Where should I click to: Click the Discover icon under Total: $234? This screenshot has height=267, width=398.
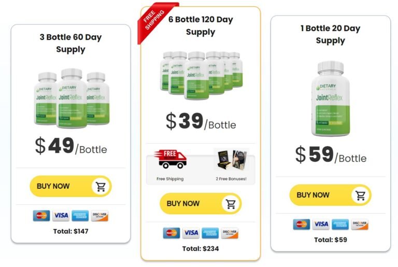pyautogui.click(x=230, y=233)
